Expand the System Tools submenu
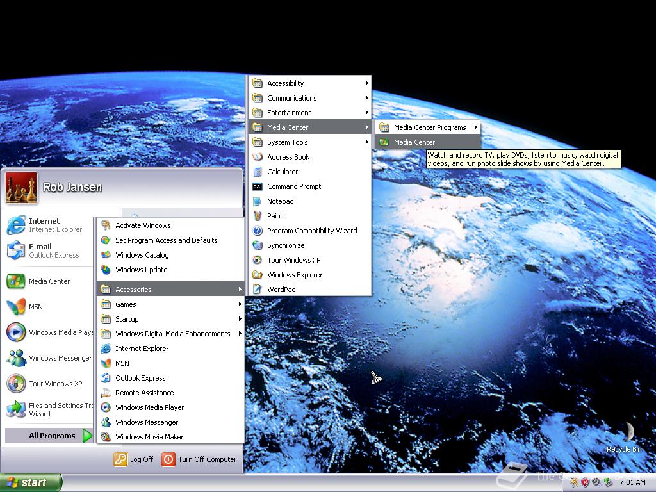The image size is (656, 492). [x=310, y=142]
